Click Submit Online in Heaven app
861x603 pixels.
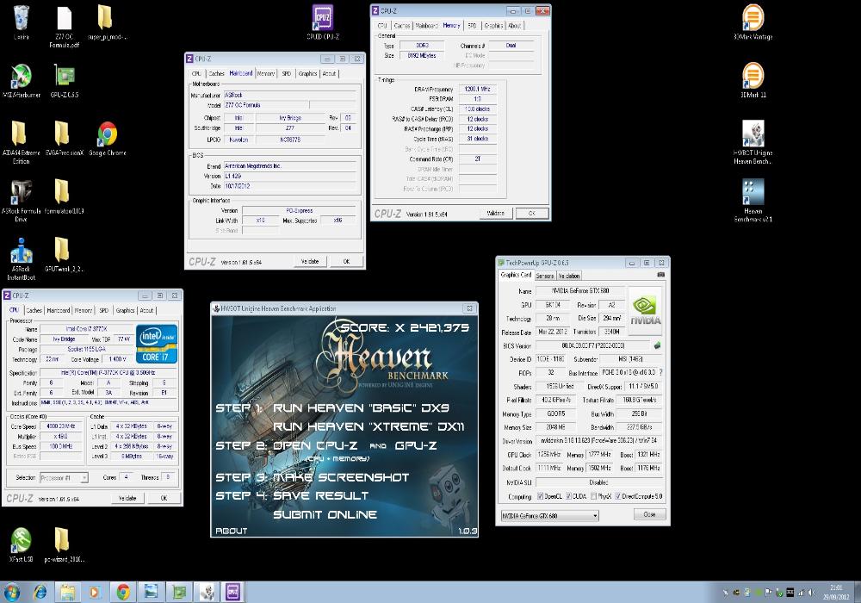325,514
